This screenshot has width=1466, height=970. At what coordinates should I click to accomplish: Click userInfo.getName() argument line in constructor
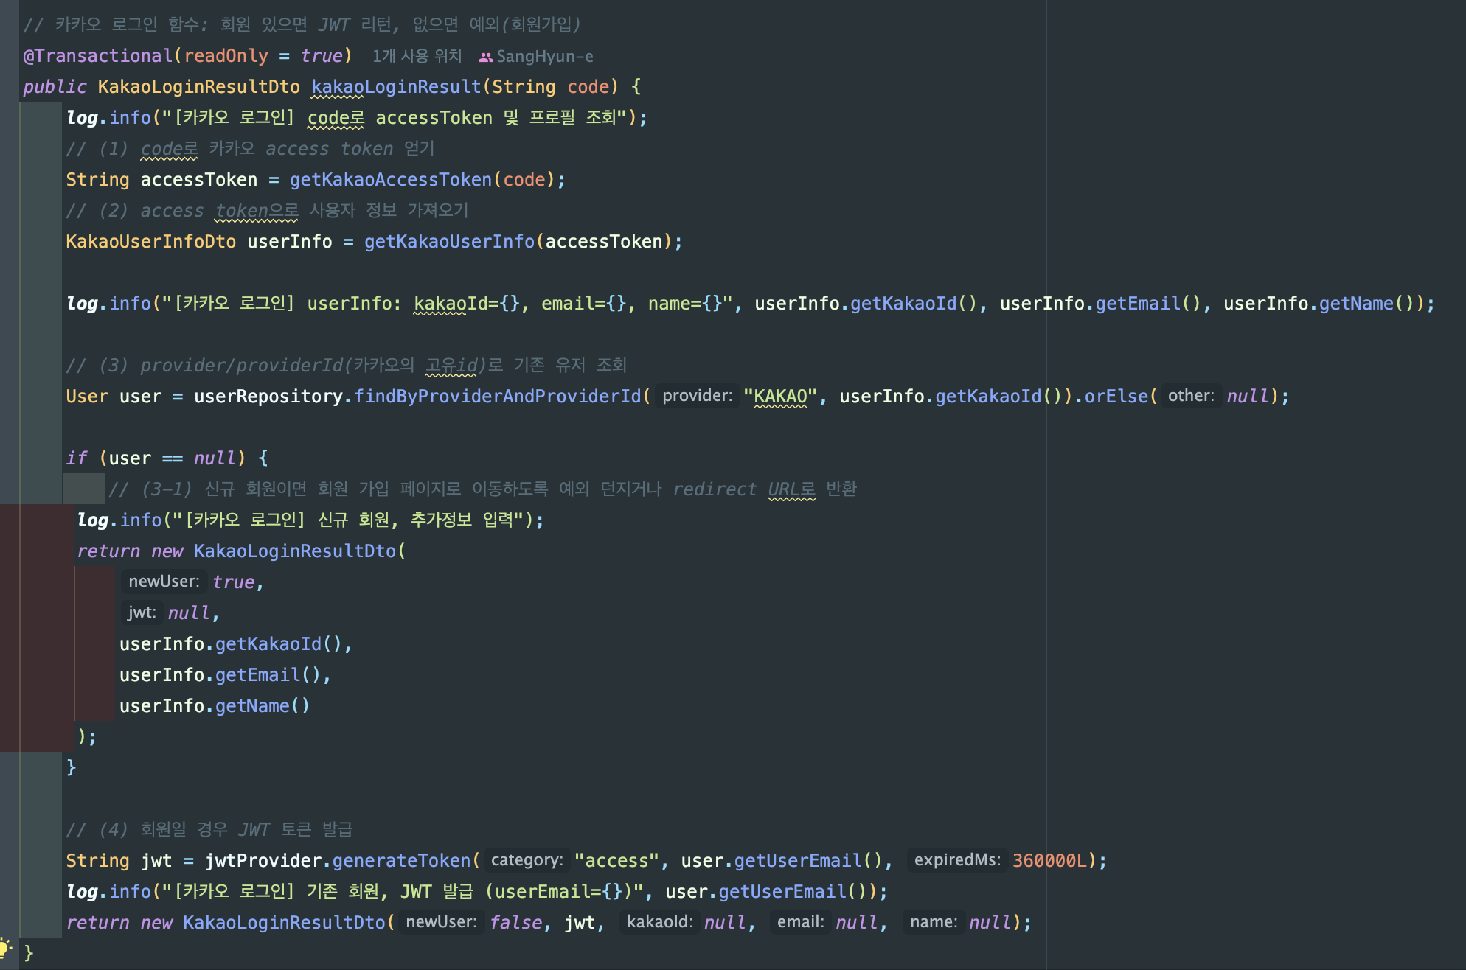(215, 706)
